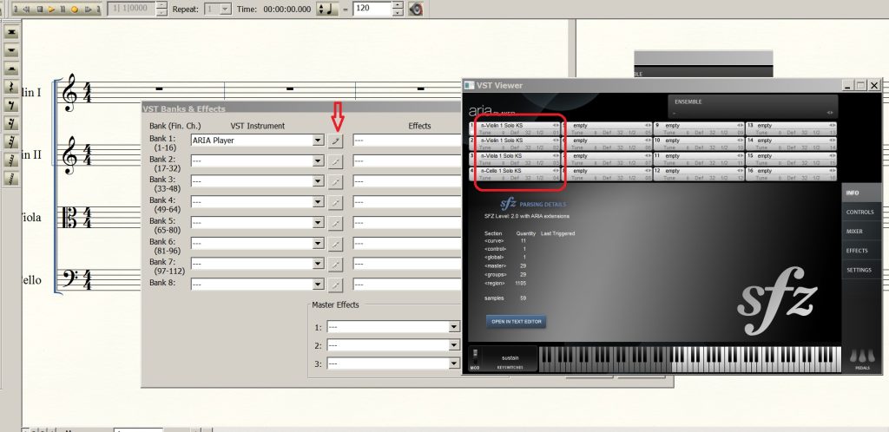Image resolution: width=889 pixels, height=432 pixels.
Task: Click the Pause playback button
Action: [x=63, y=9]
